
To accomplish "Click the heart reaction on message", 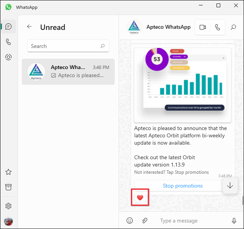I will 140,198.
